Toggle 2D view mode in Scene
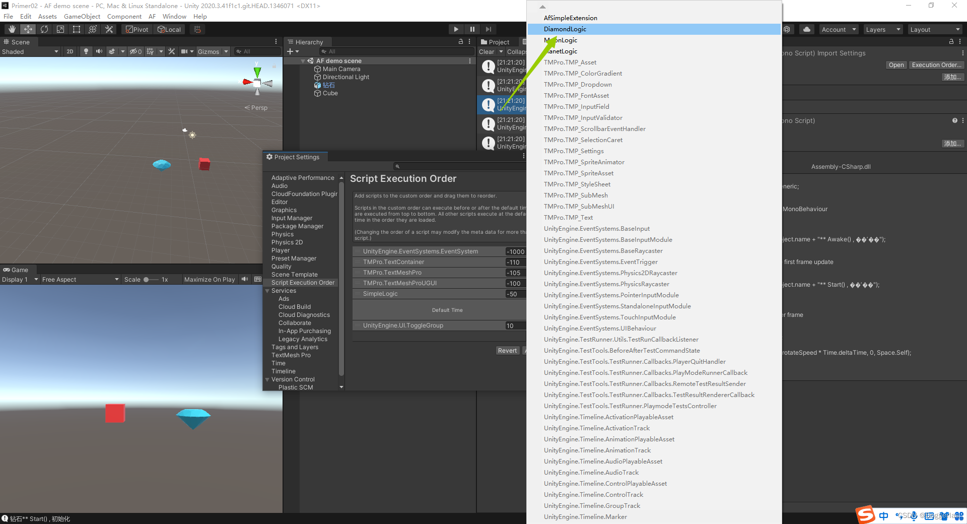Screen dimensions: 967x524 70,51
